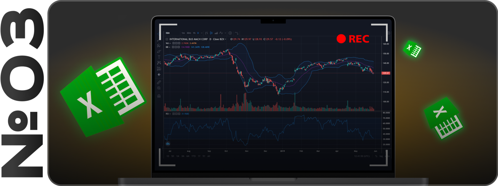The height and width of the screenshot is (186, 498).
Task: Click the RSI value 31.9383
Action: (x=185, y=114)
